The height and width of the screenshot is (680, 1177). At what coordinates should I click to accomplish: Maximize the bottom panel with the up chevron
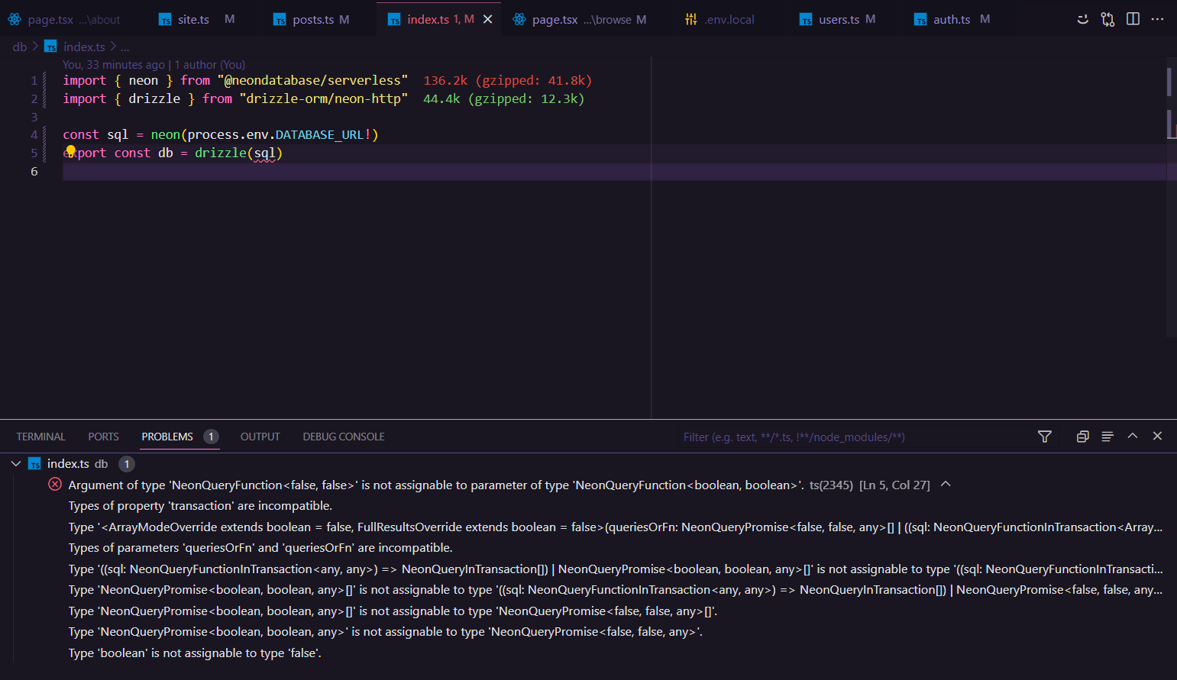[x=1133, y=436]
